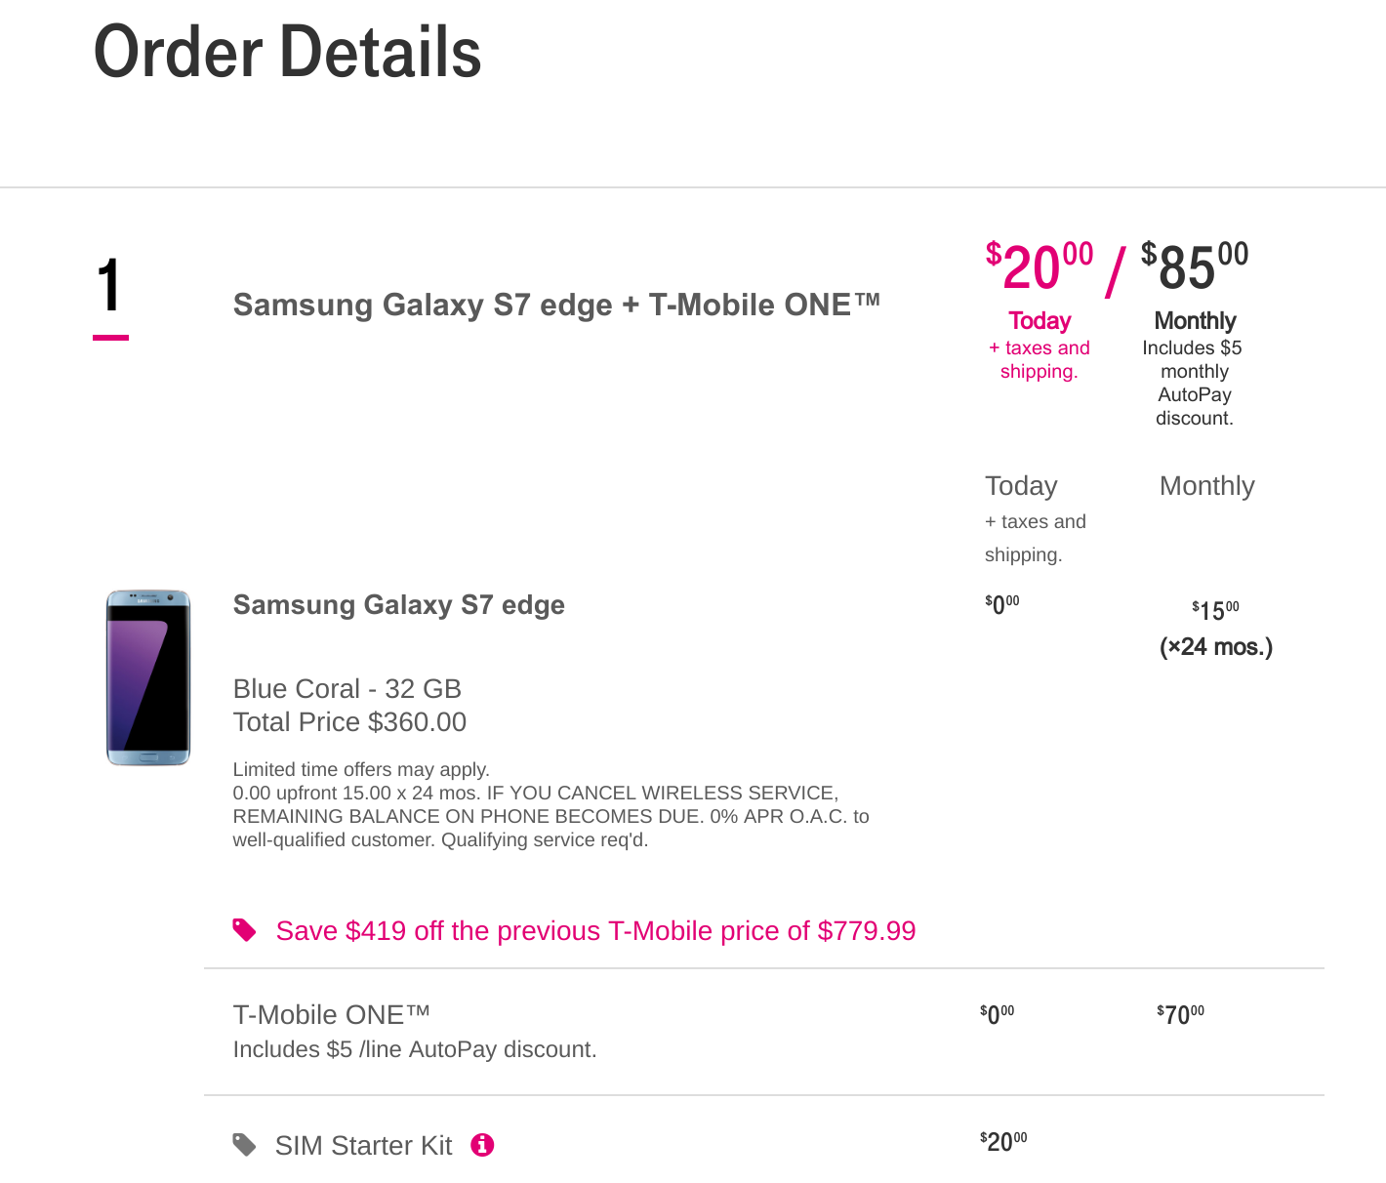Click the order item number 1
Screen dimensions: 1386x1183
tap(110, 286)
